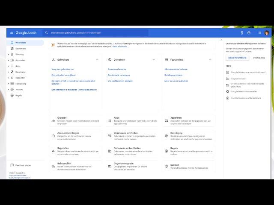Viewport: 274px width, 205px height.
Task: Open Regels in the sidebar
Action: pyautogui.click(x=18, y=96)
